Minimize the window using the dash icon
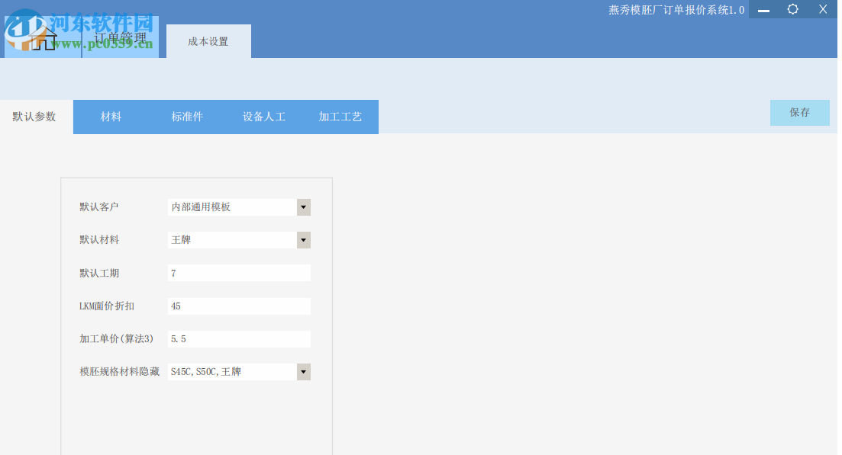 (x=763, y=10)
